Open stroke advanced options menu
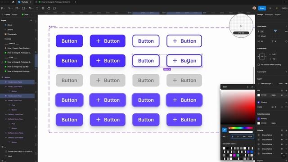288x162 pixels. point(286,107)
